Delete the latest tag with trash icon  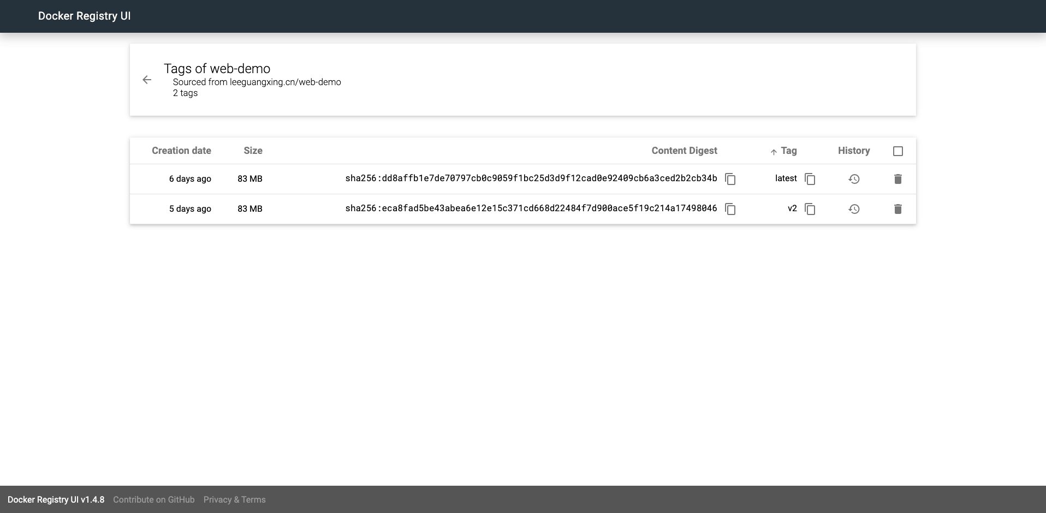(898, 179)
